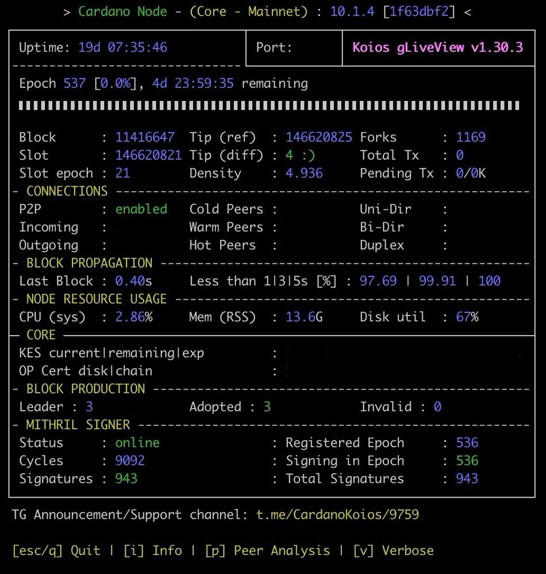Open the [i] Info option
Screen dimensions: 546x574
pyautogui.click(x=152, y=550)
